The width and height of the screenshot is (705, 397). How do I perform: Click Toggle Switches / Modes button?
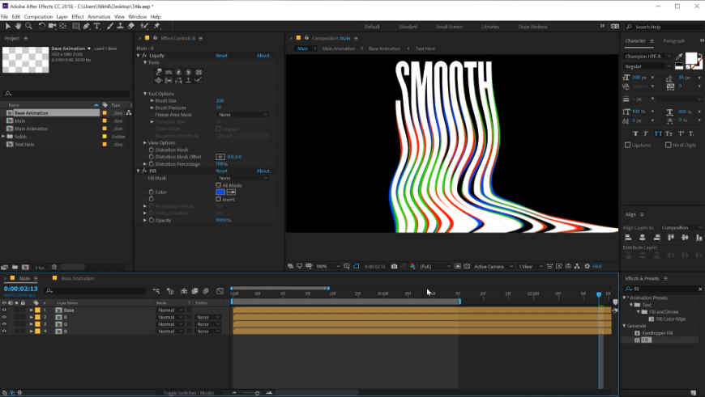[189, 393]
